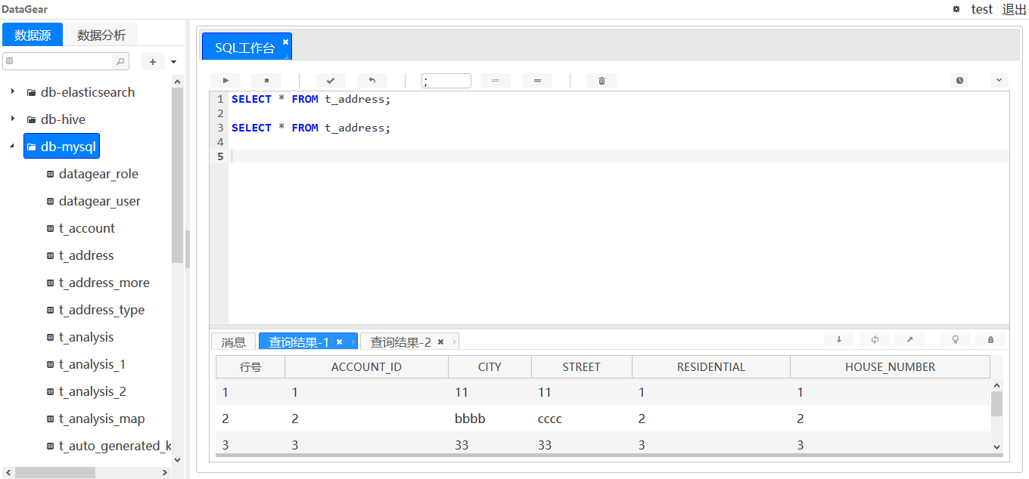This screenshot has width=1029, height=479.
Task: Open the datagear_role table
Action: click(92, 174)
